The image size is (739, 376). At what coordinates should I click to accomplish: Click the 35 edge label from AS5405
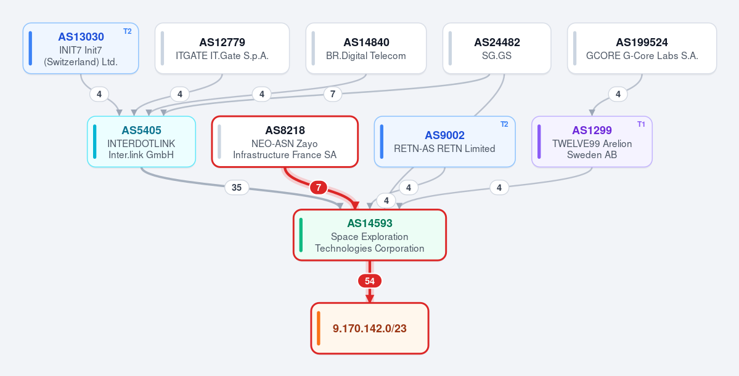(237, 188)
